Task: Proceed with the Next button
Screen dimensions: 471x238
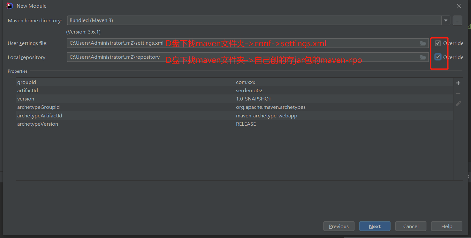Action: tap(375, 226)
